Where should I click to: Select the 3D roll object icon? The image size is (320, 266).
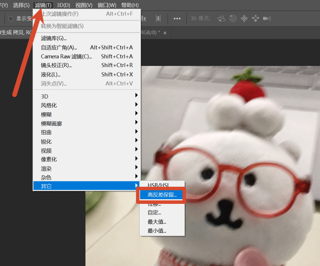pos(233,18)
